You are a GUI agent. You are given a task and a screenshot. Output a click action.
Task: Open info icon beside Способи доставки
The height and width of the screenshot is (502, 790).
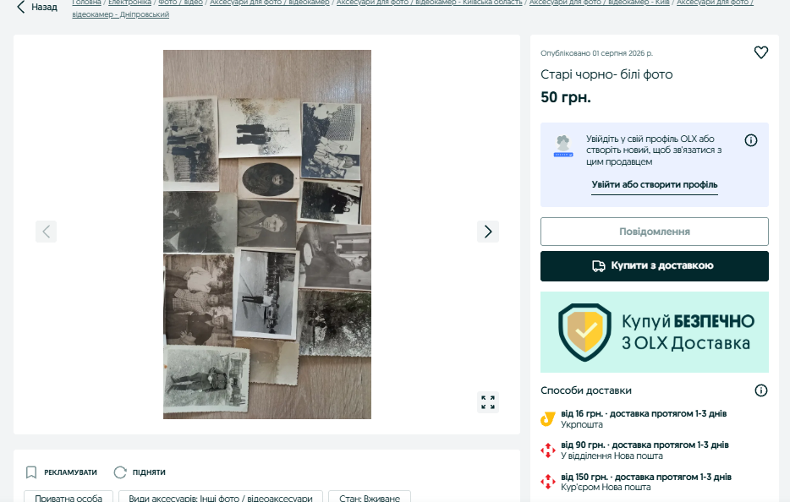[760, 390]
